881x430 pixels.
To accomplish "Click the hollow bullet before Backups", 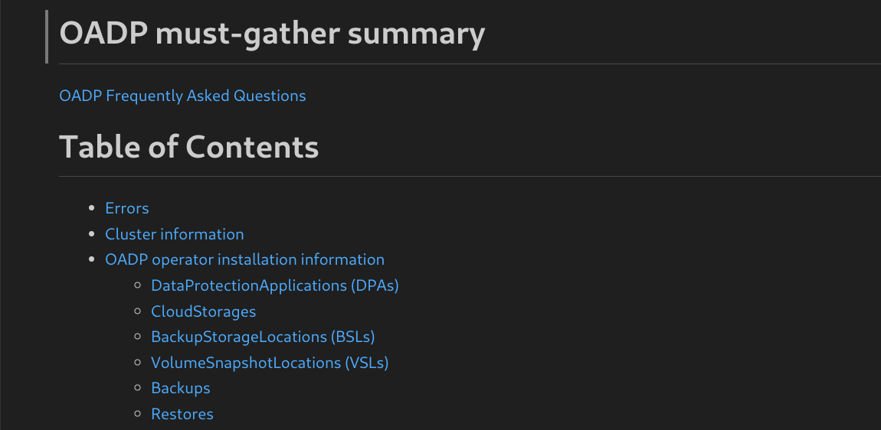I will coord(137,388).
